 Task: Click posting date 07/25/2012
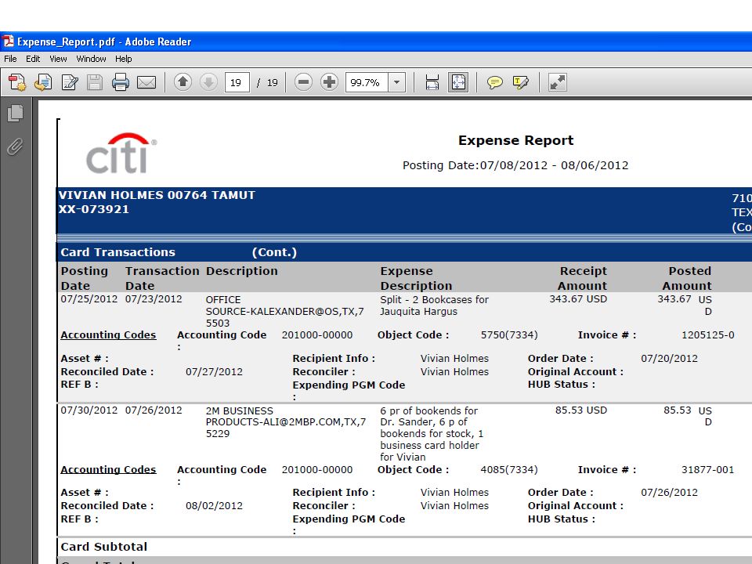coord(89,298)
